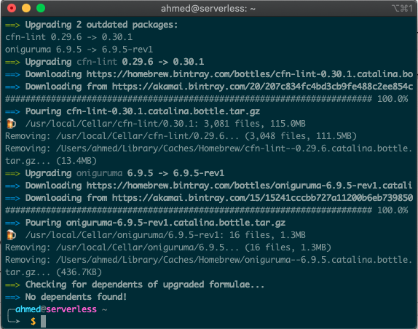This screenshot has height=329, width=418.
Task: Click the green arrow before 'Checking for dependents'
Action: 12,285
